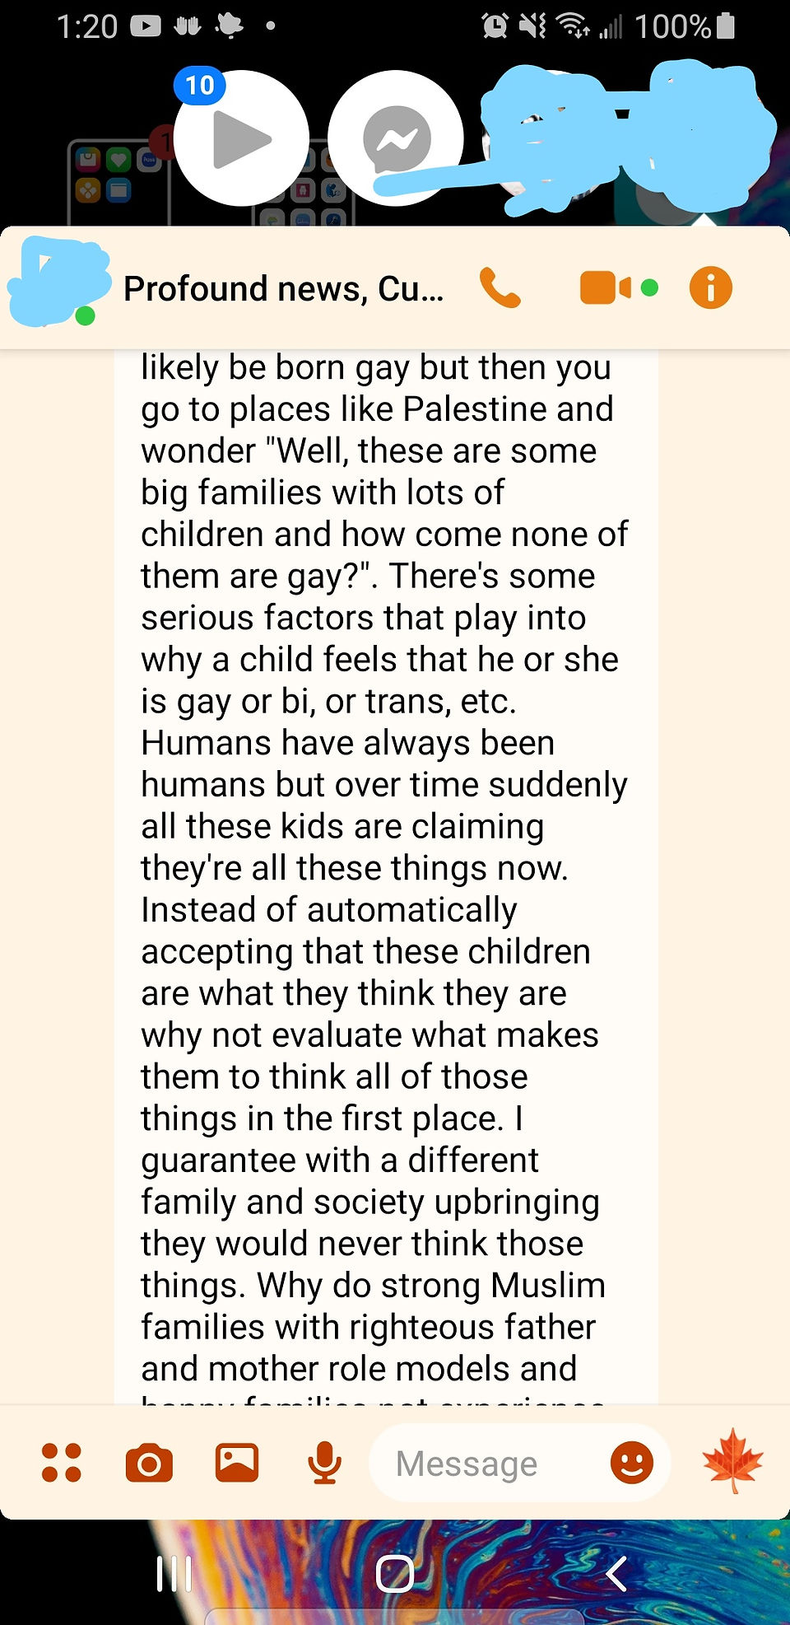
Task: Open the four-dot more options menu
Action: point(62,1463)
